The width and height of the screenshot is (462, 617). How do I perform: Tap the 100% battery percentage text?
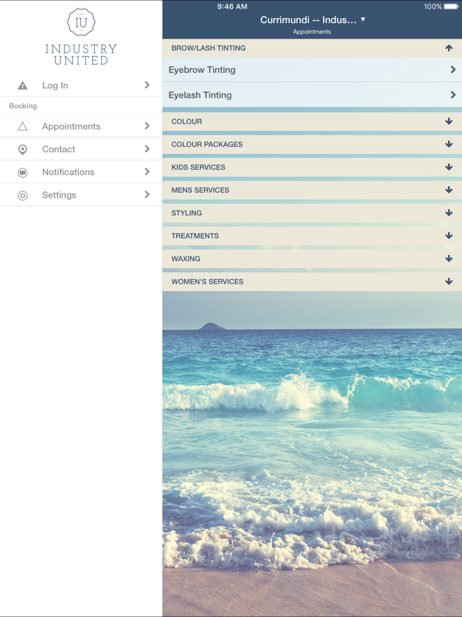[x=433, y=6]
